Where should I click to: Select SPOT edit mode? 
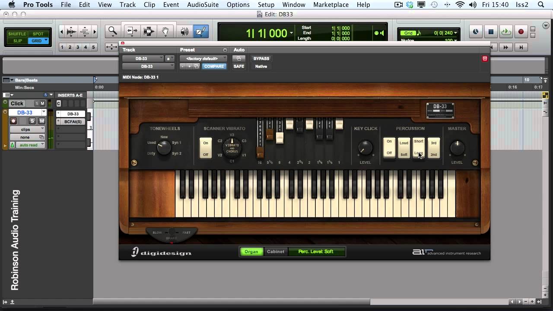coord(38,34)
